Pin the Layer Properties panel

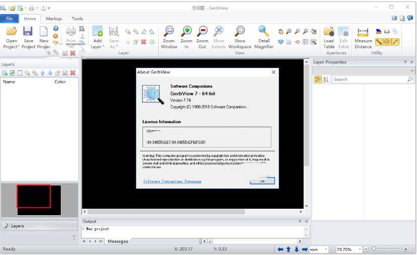point(405,62)
